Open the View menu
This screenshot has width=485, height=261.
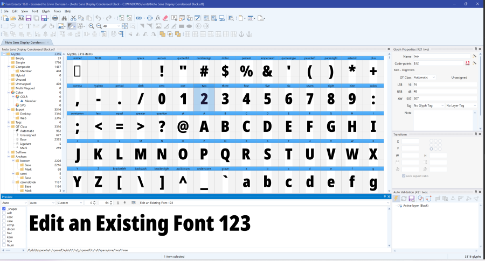[25, 11]
